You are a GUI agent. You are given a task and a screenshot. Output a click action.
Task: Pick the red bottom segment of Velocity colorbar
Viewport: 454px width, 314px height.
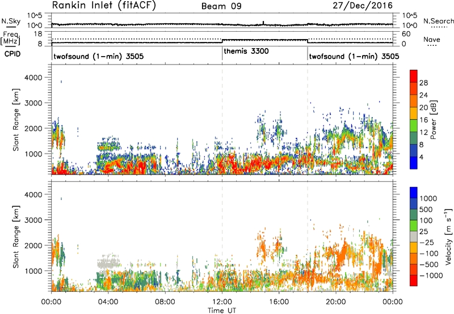tap(414, 281)
